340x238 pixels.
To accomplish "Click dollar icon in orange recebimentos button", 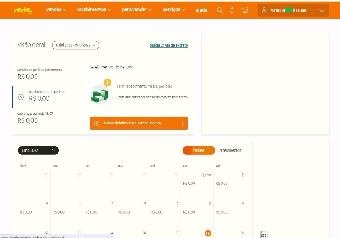I will pyautogui.click(x=97, y=124).
